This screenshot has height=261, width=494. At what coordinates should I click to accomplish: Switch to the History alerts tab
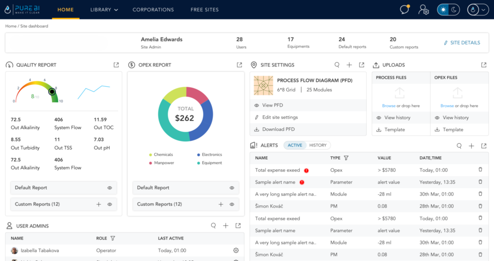click(x=318, y=145)
